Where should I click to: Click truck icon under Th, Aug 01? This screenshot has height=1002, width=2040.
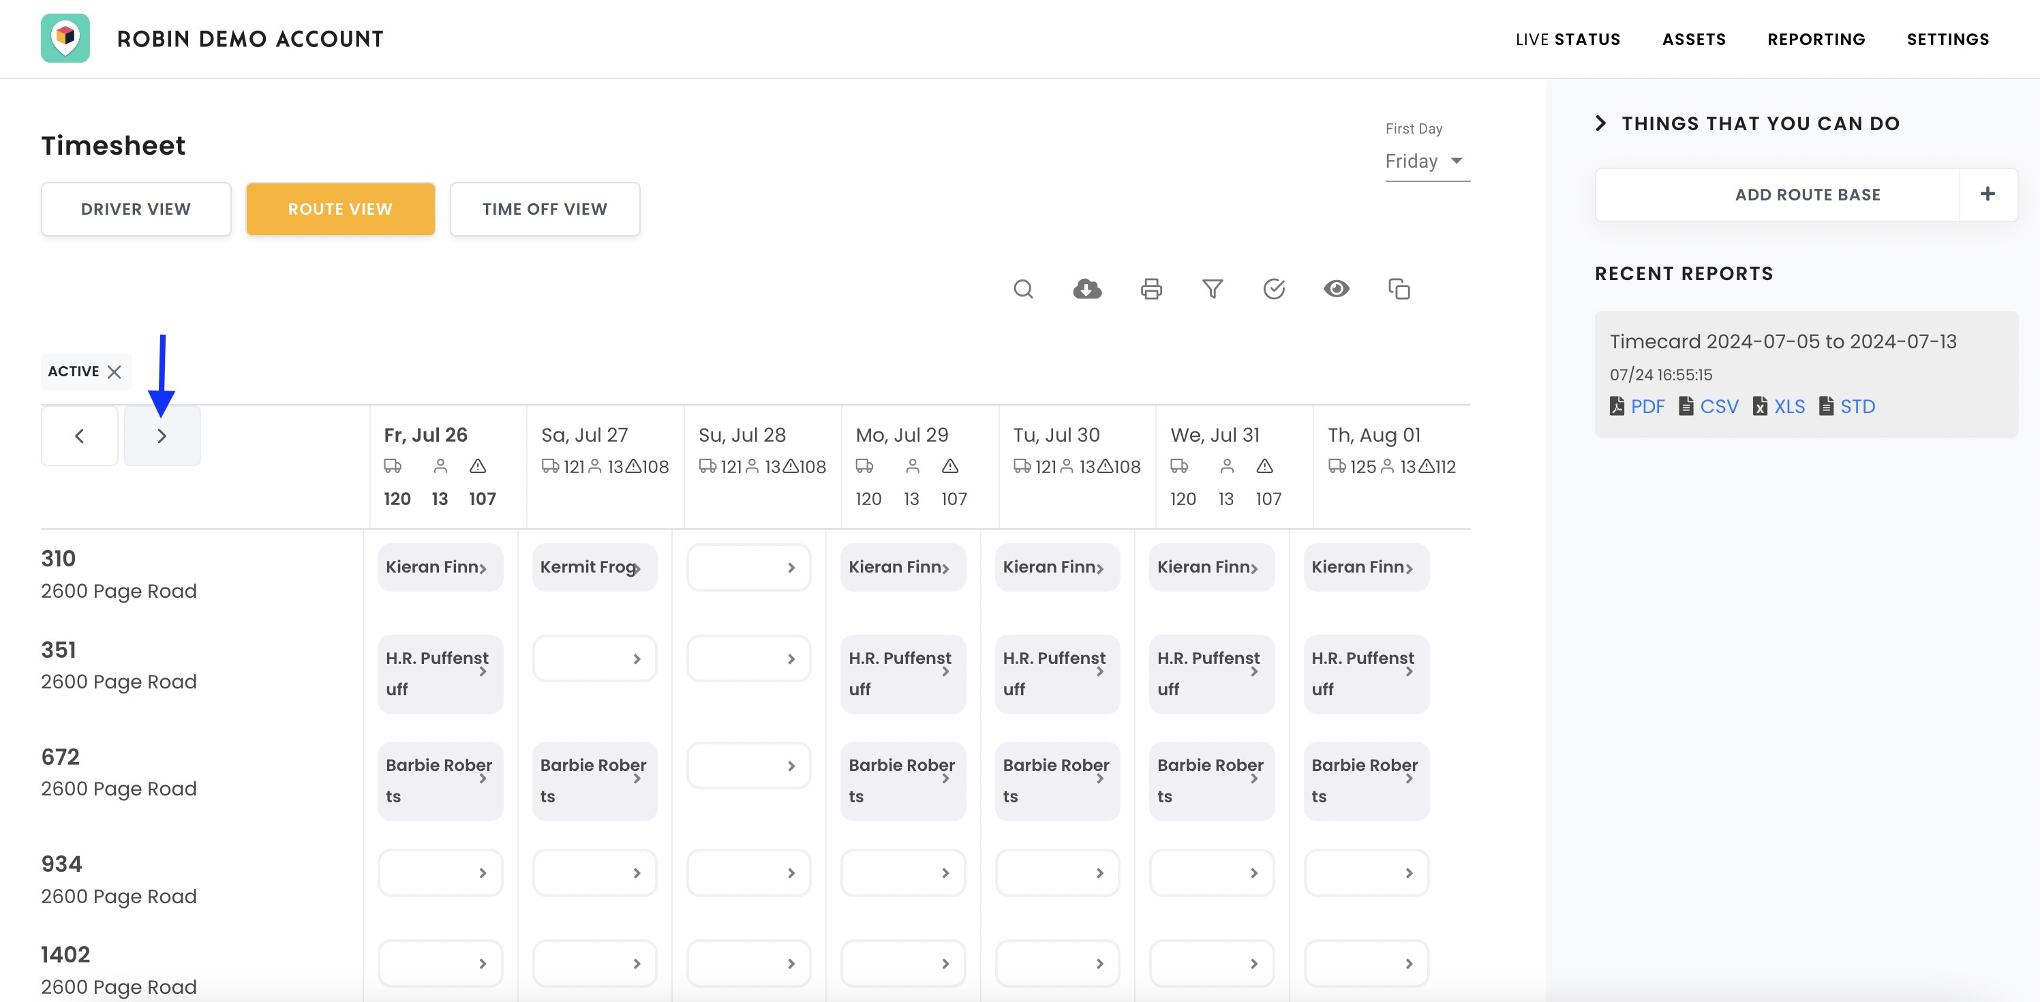[x=1337, y=466]
